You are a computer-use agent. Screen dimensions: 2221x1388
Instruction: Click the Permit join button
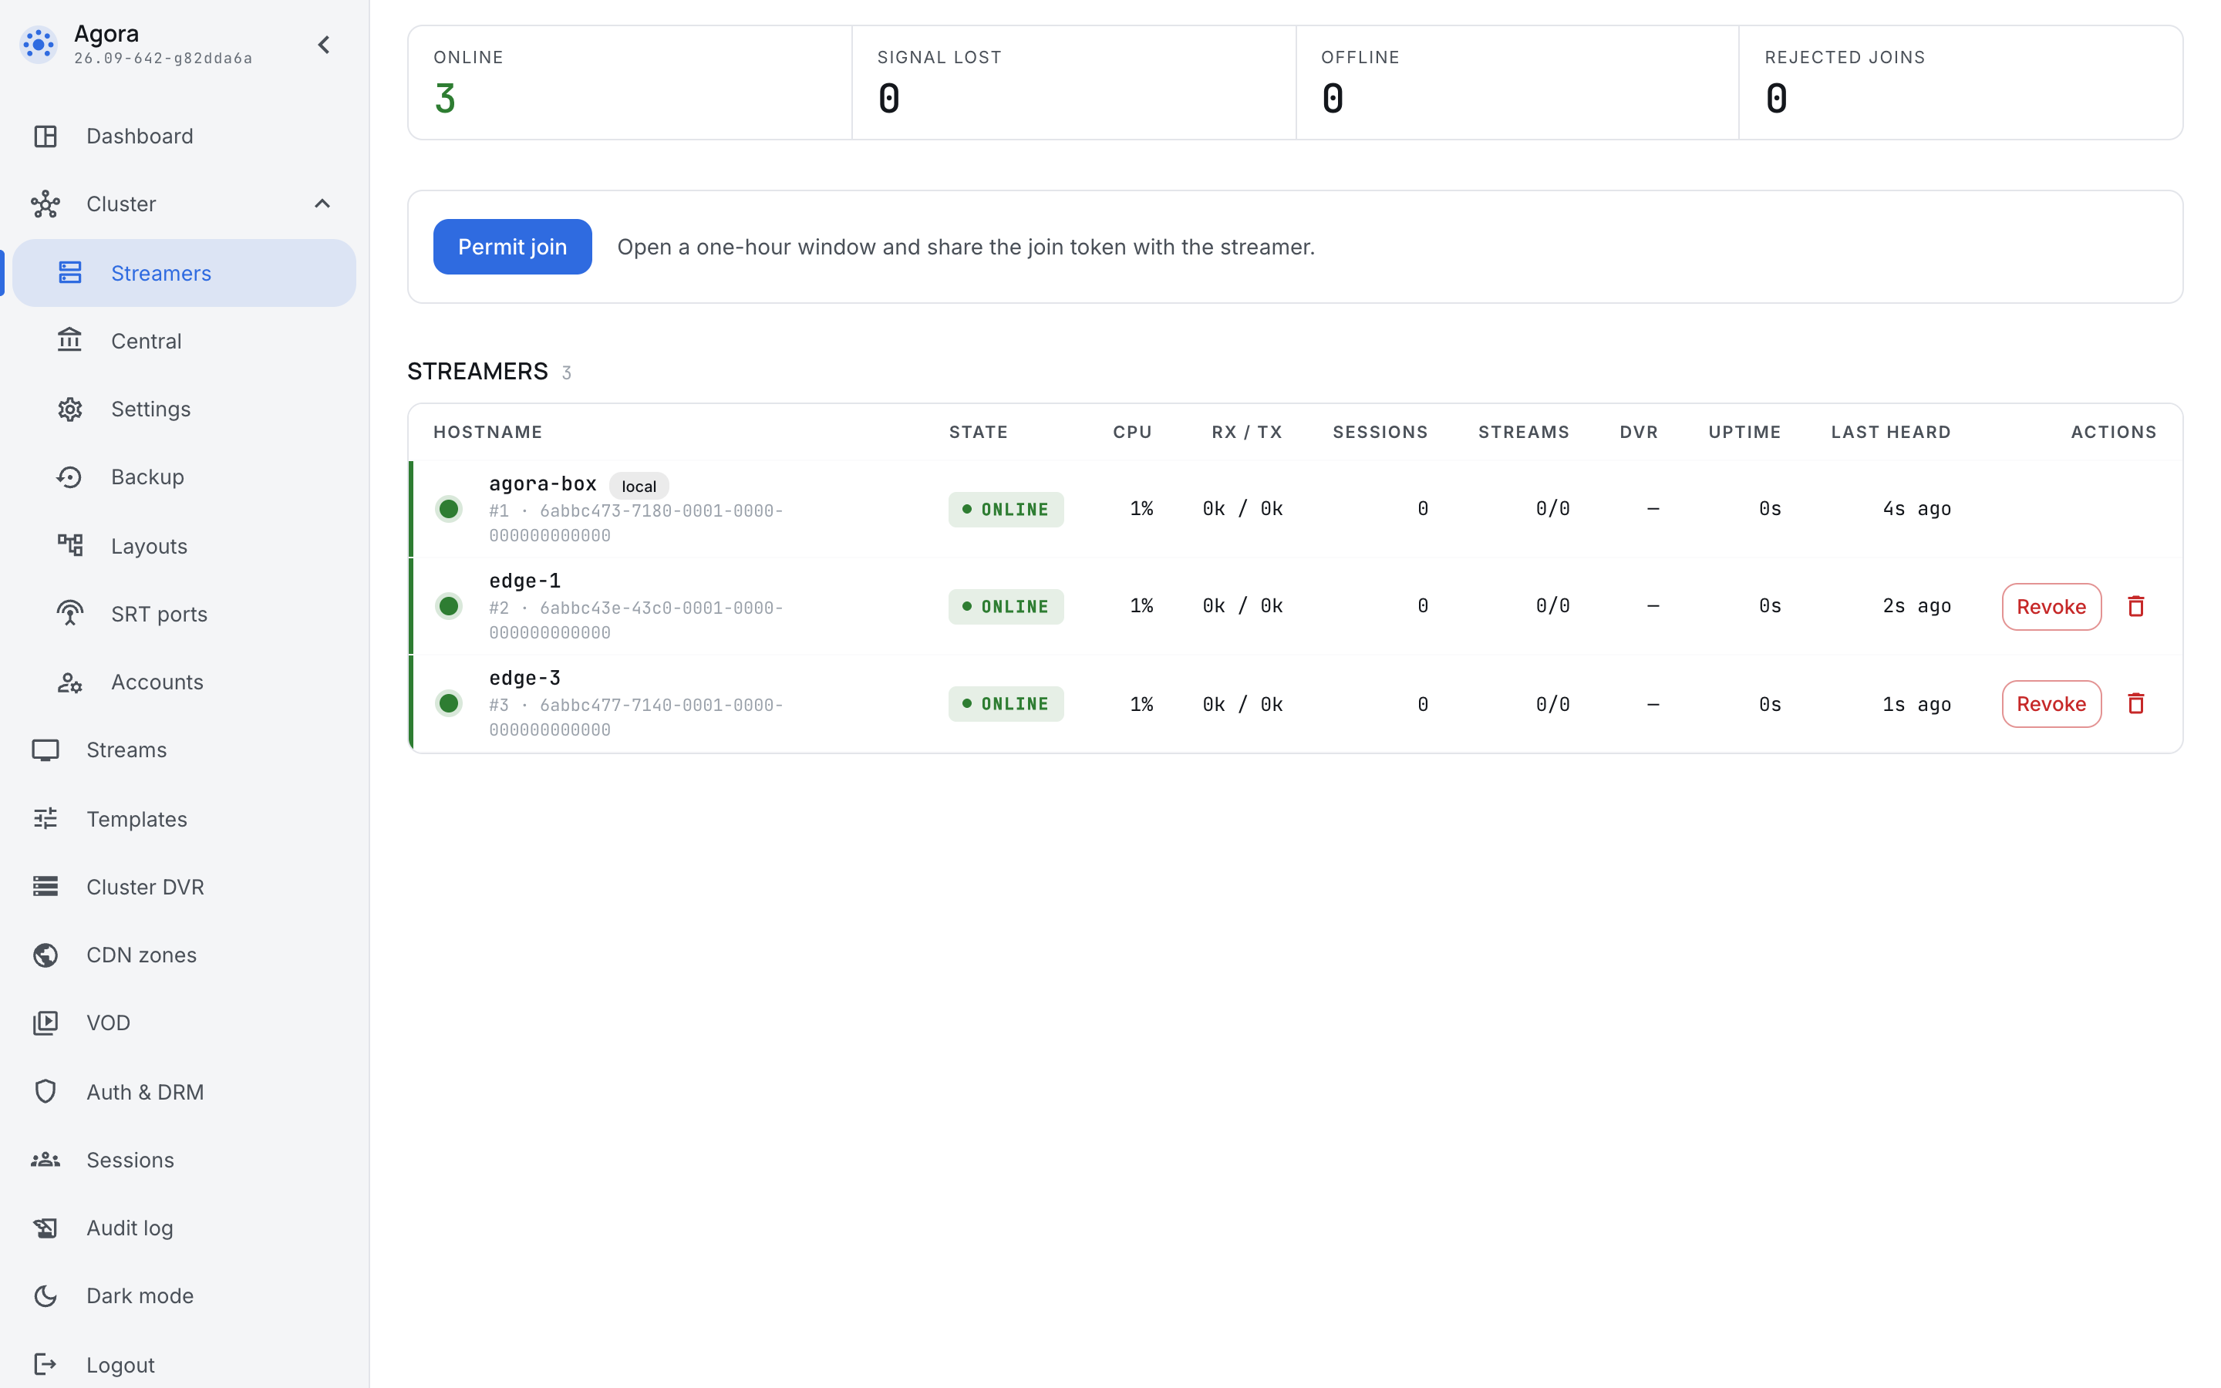click(512, 247)
